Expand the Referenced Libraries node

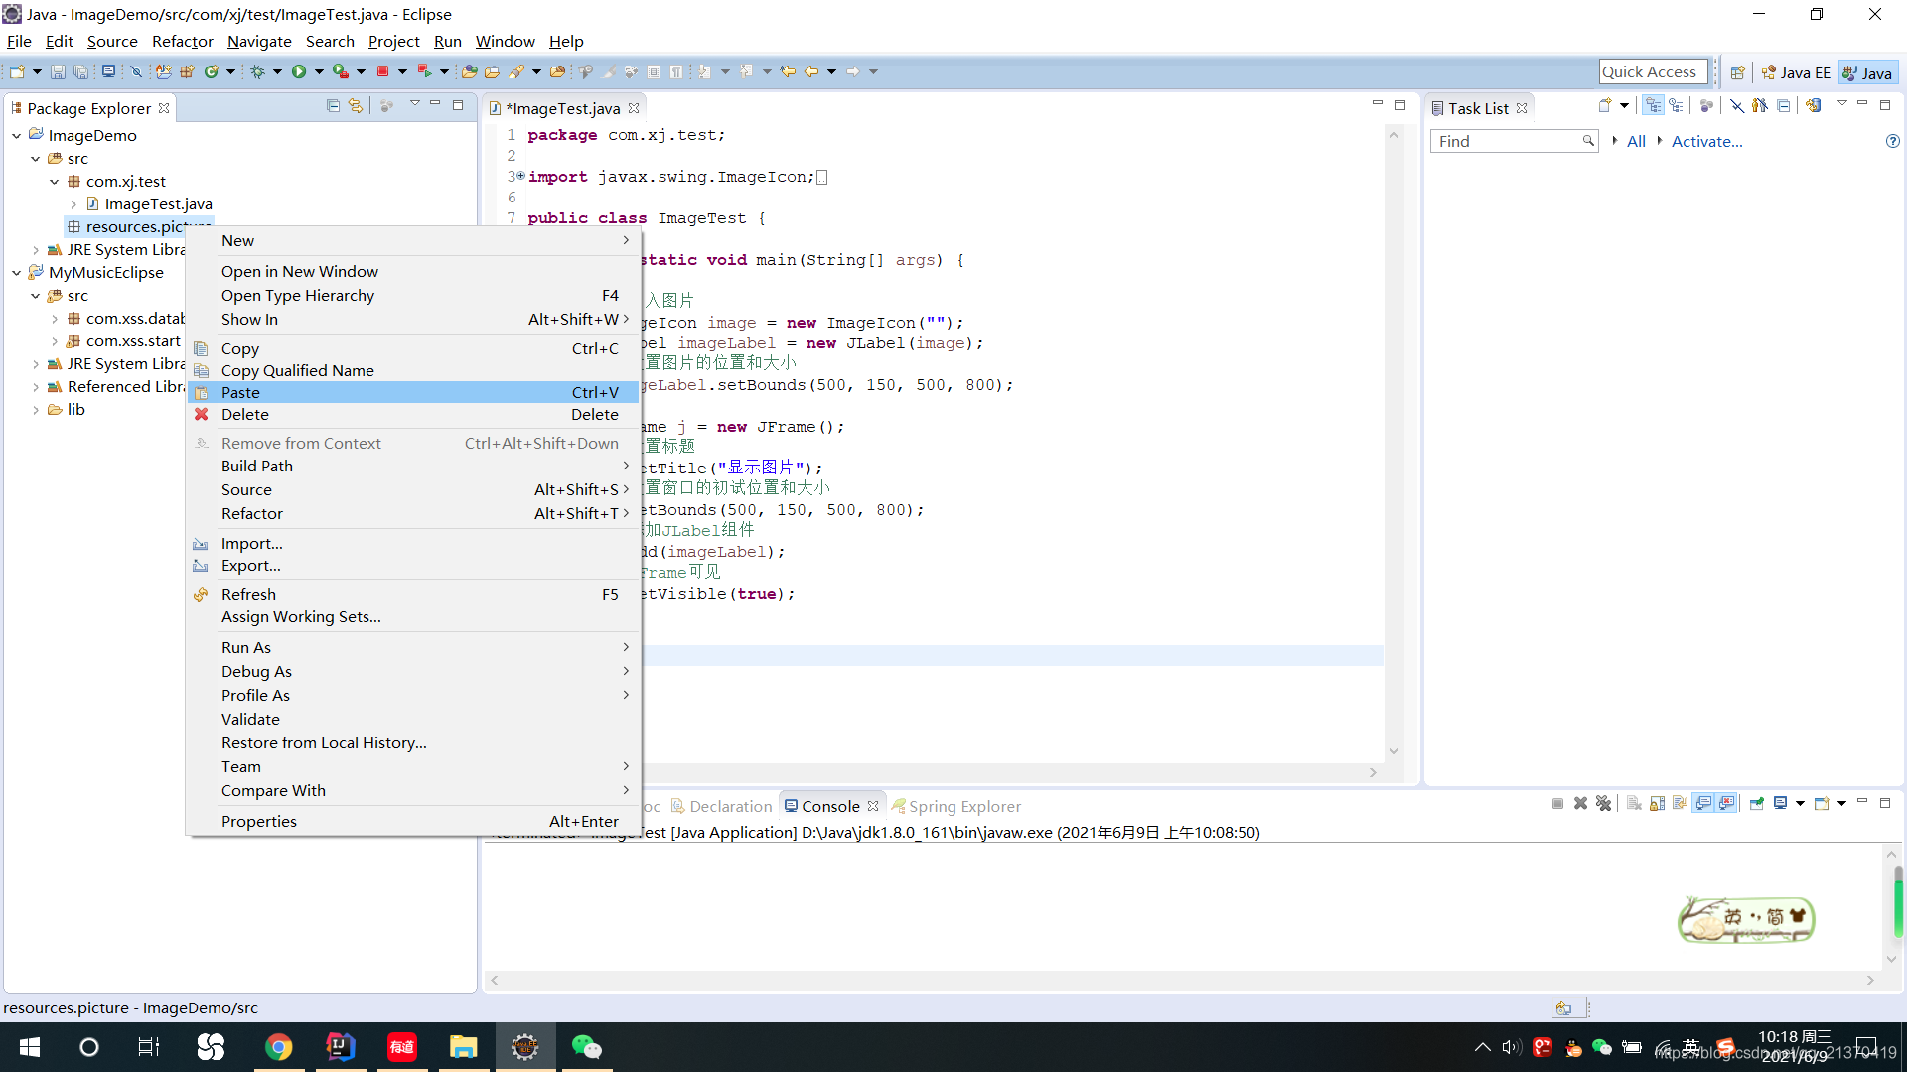click(36, 386)
